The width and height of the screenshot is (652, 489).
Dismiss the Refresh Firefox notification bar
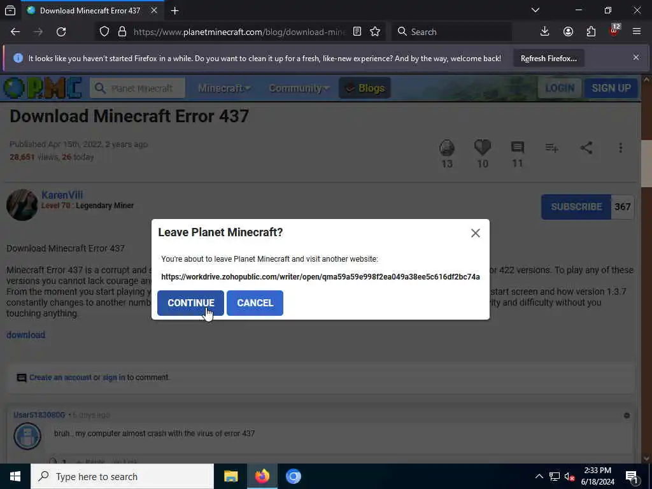coord(636,57)
